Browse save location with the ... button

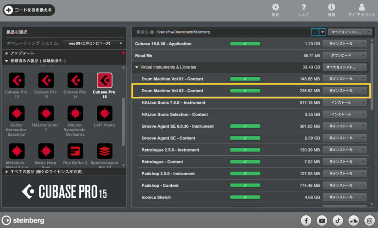tap(315, 32)
